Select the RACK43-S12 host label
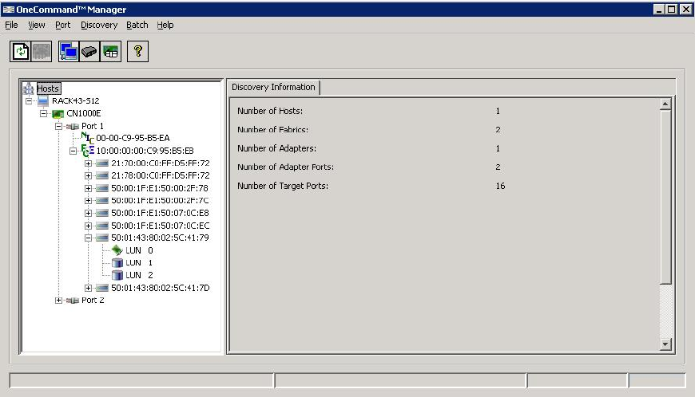This screenshot has width=695, height=397. 76,100
